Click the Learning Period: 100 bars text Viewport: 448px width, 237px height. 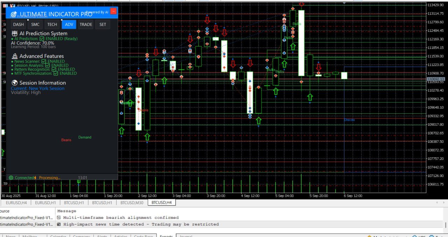tap(33, 46)
